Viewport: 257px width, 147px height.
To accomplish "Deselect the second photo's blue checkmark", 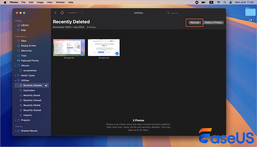I will [117, 54].
